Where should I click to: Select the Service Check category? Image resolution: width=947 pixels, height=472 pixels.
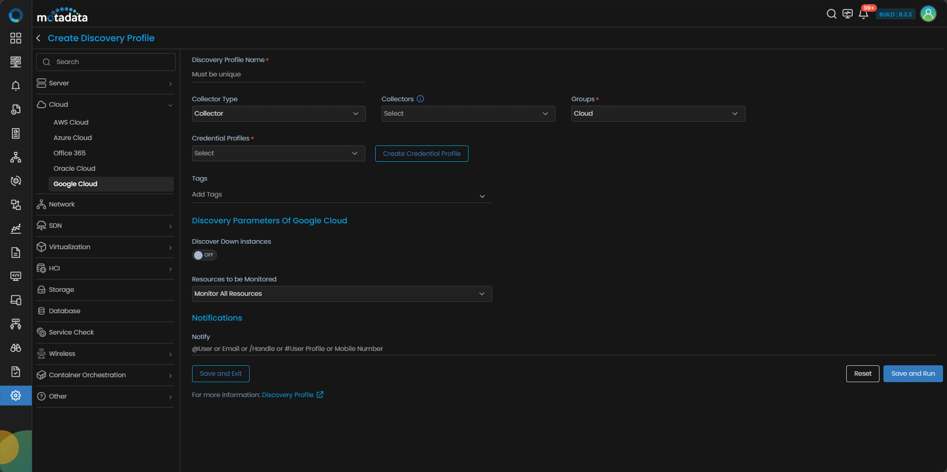click(105, 333)
